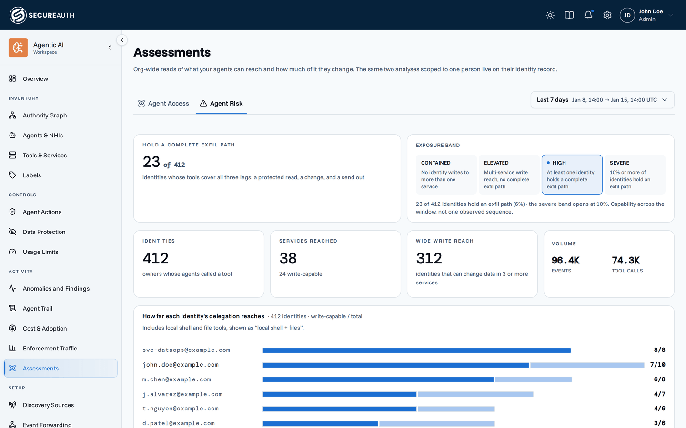Toggle the light/dark theme sun icon
The height and width of the screenshot is (428, 686).
tap(550, 15)
